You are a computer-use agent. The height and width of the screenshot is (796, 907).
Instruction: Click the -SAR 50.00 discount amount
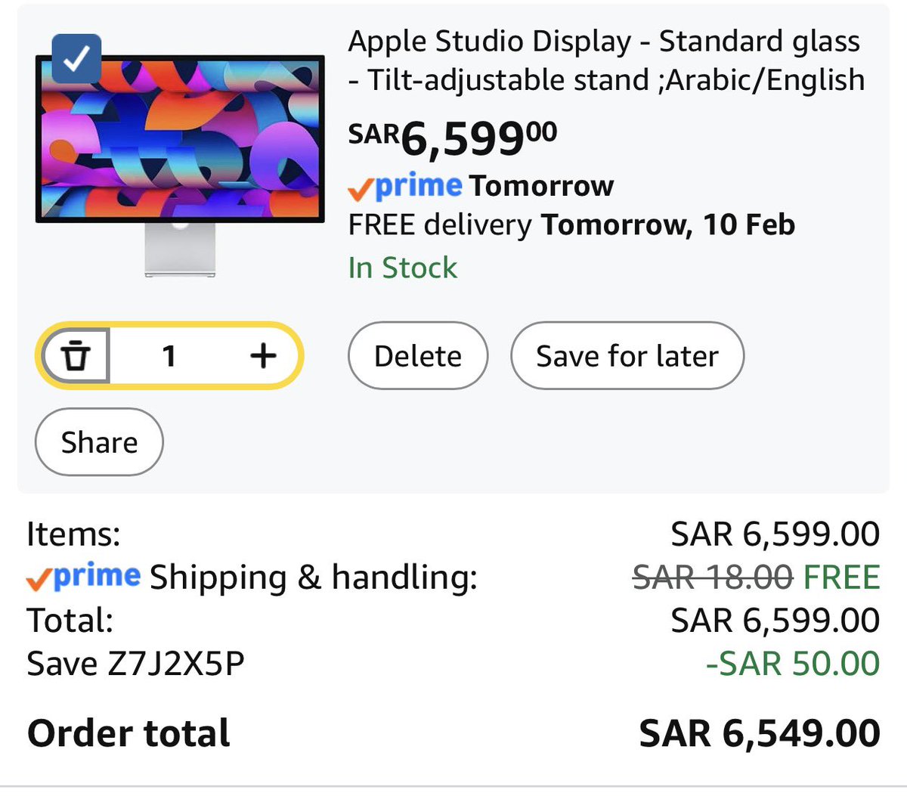click(x=792, y=664)
